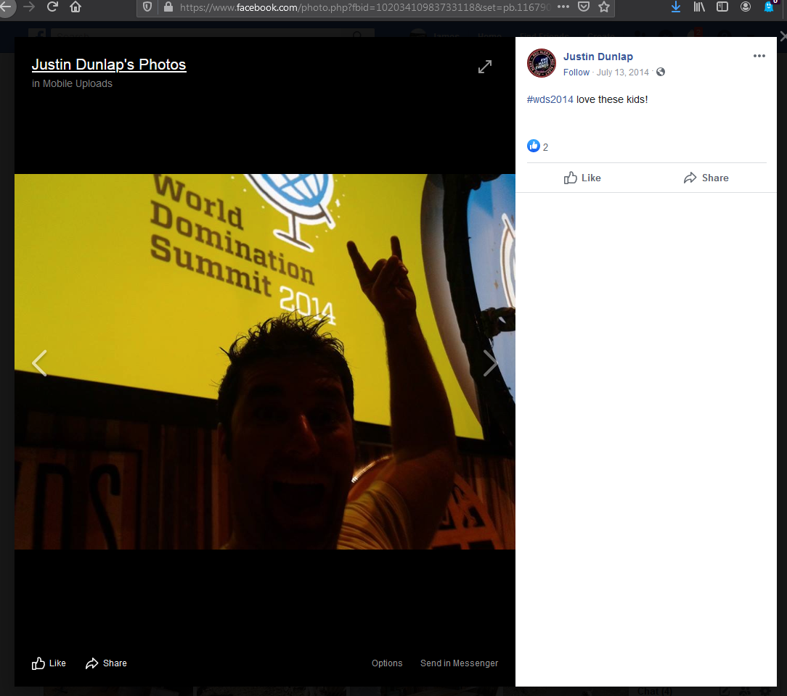Enter fullscreen with the expand arrows icon
Image resolution: width=787 pixels, height=696 pixels.
[485, 67]
